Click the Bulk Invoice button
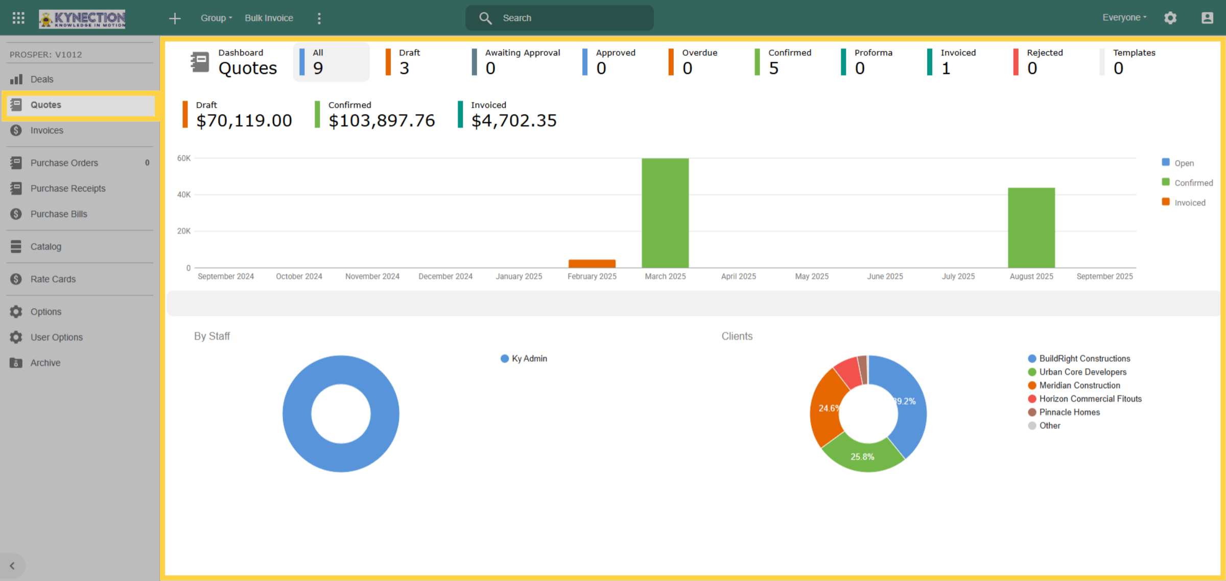Screen dimensions: 1226x581 pos(269,18)
